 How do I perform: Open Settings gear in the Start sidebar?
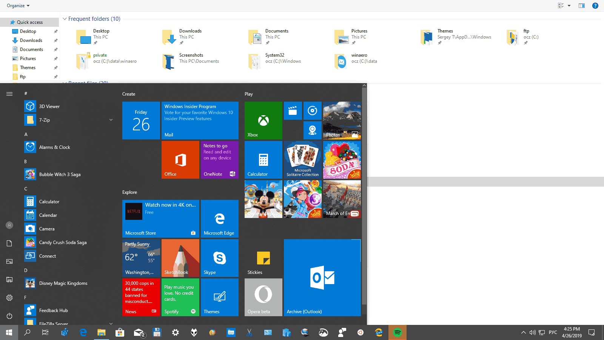point(9,298)
